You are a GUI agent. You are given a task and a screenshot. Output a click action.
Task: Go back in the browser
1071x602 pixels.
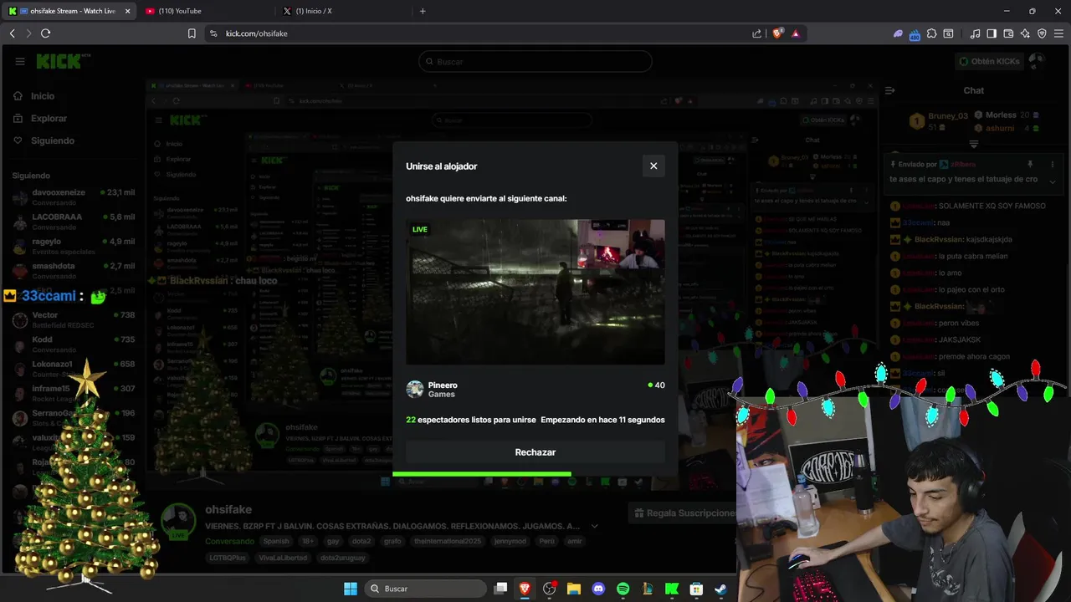tap(12, 33)
